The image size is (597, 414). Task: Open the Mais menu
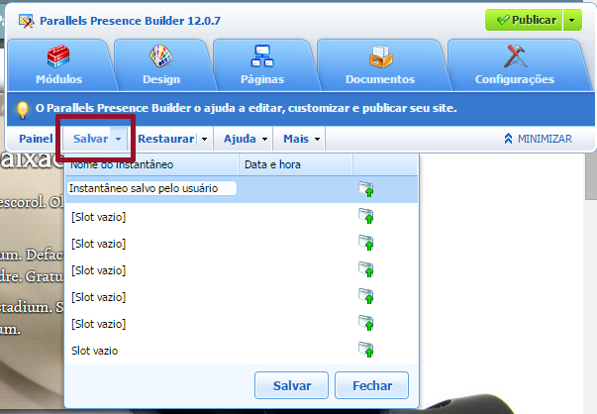301,139
